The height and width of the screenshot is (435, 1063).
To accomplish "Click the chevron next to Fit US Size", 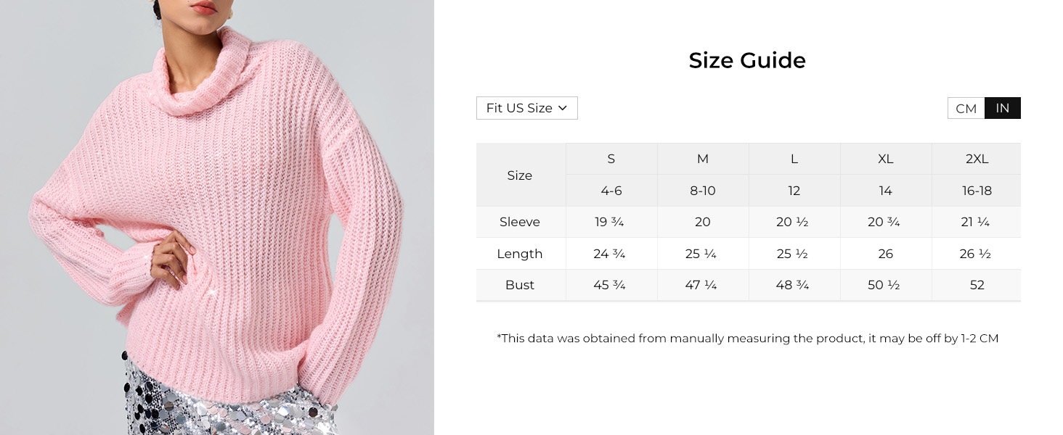I will [563, 108].
